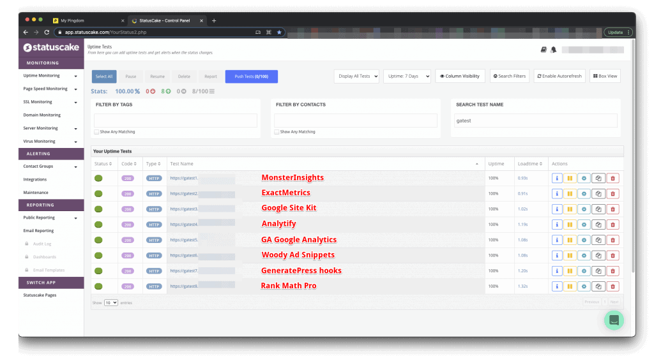The width and height of the screenshot is (654, 361).
Task: Open Email Reporting in the sidebar
Action: coord(38,231)
